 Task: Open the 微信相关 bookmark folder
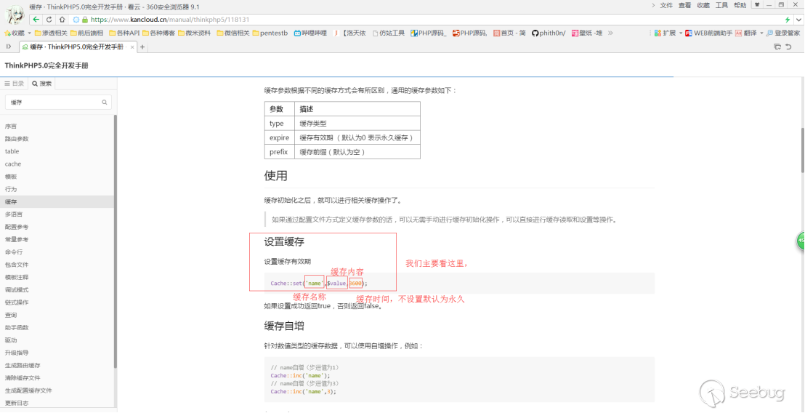coord(233,33)
